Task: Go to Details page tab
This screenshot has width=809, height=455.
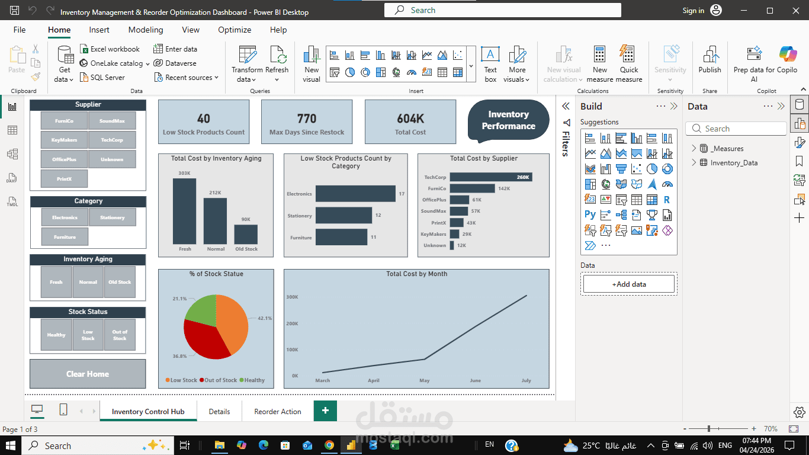Action: 219,411
